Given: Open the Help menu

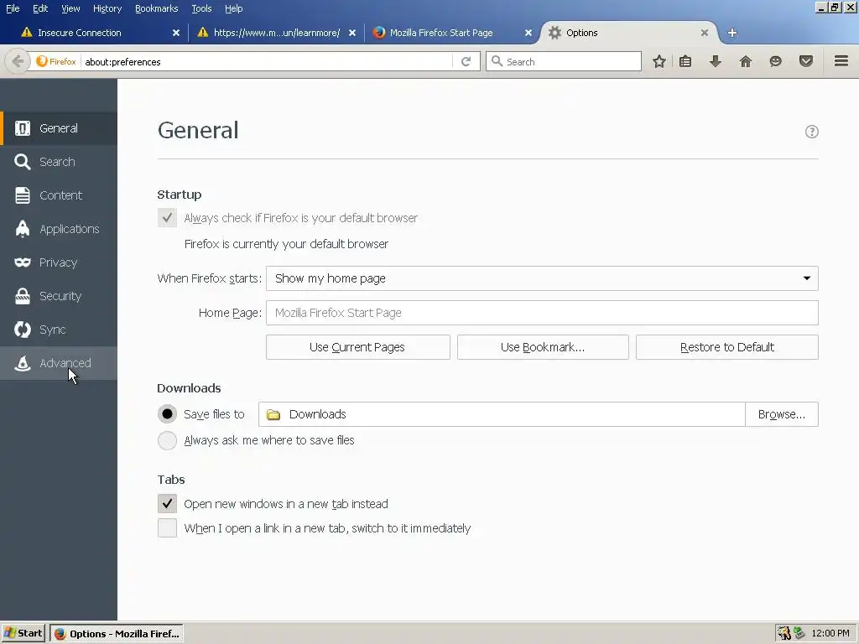Looking at the screenshot, I should pyautogui.click(x=233, y=8).
